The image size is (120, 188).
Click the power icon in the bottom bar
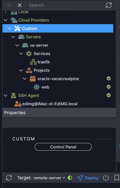[106, 178]
